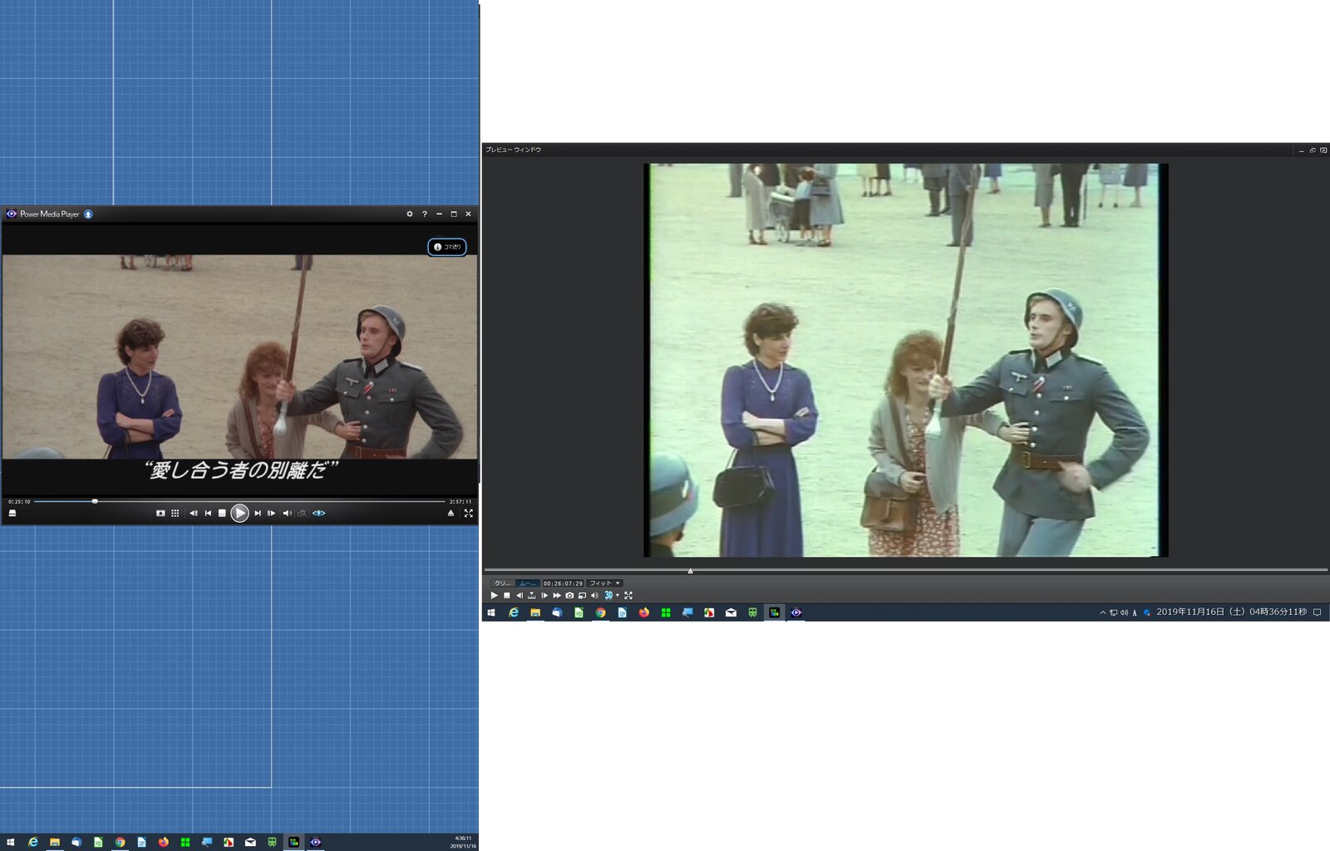Click the zoom magnifier icon in Power Media Player
Screen dimensions: 1330x851
coord(303,513)
